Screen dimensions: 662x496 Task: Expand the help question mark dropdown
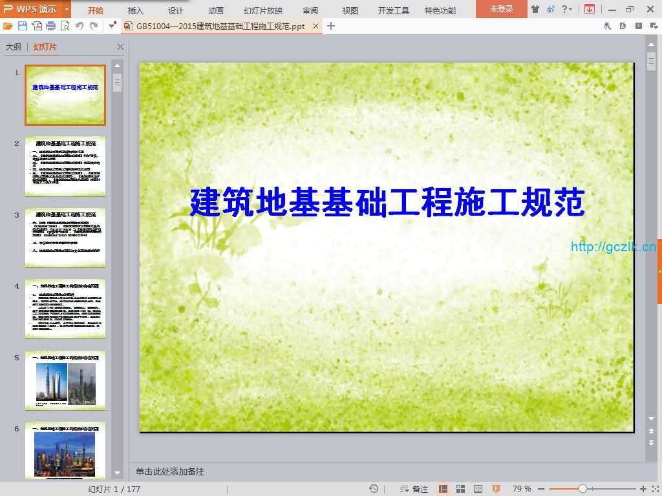point(571,9)
